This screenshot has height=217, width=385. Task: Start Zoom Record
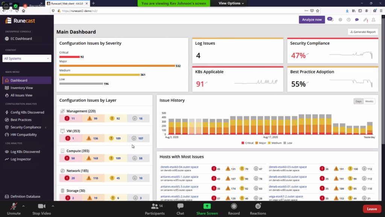[234, 209]
